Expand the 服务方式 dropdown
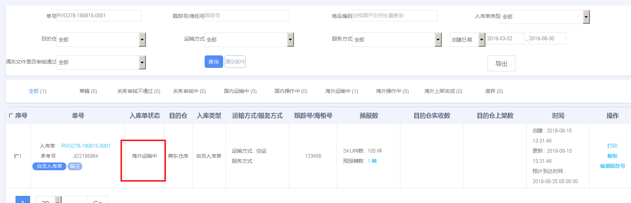 click(x=397, y=40)
